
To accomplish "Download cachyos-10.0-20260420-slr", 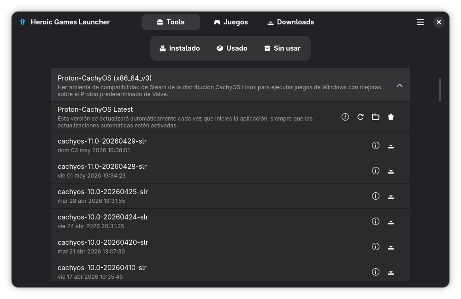I will click(x=391, y=247).
